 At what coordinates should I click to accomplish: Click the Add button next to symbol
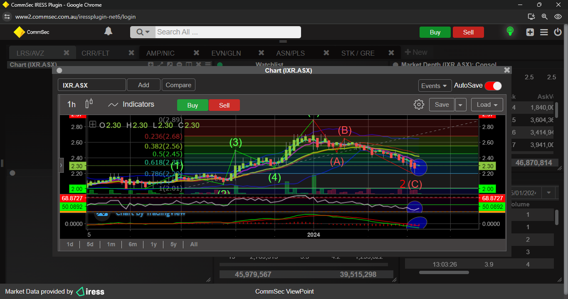click(x=143, y=85)
